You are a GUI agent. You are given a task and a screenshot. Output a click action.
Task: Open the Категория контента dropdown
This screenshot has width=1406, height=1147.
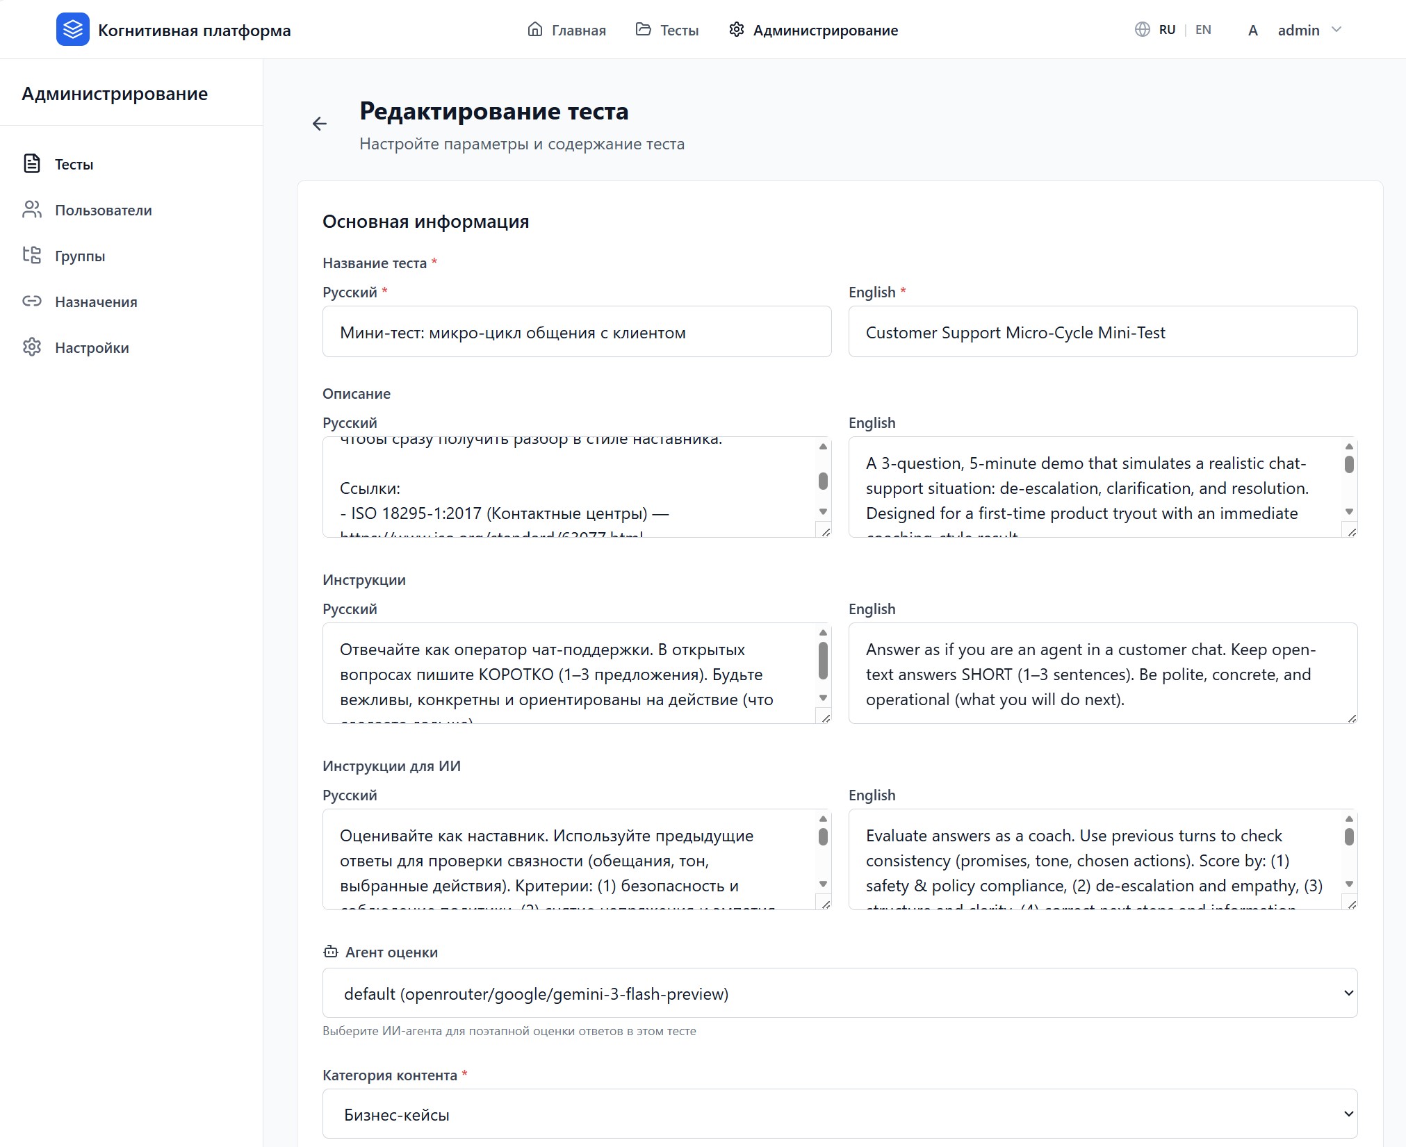click(x=838, y=1114)
